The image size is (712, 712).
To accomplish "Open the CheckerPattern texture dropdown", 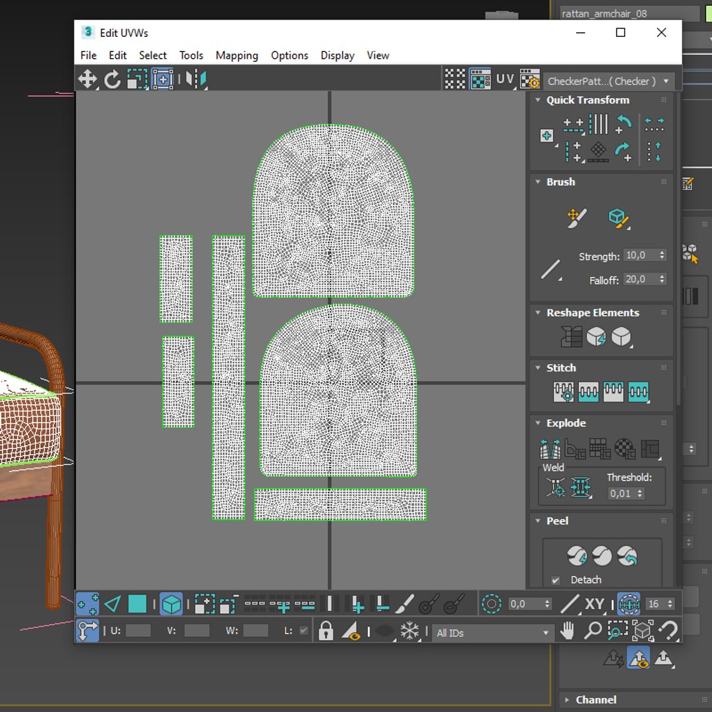I will coord(608,81).
